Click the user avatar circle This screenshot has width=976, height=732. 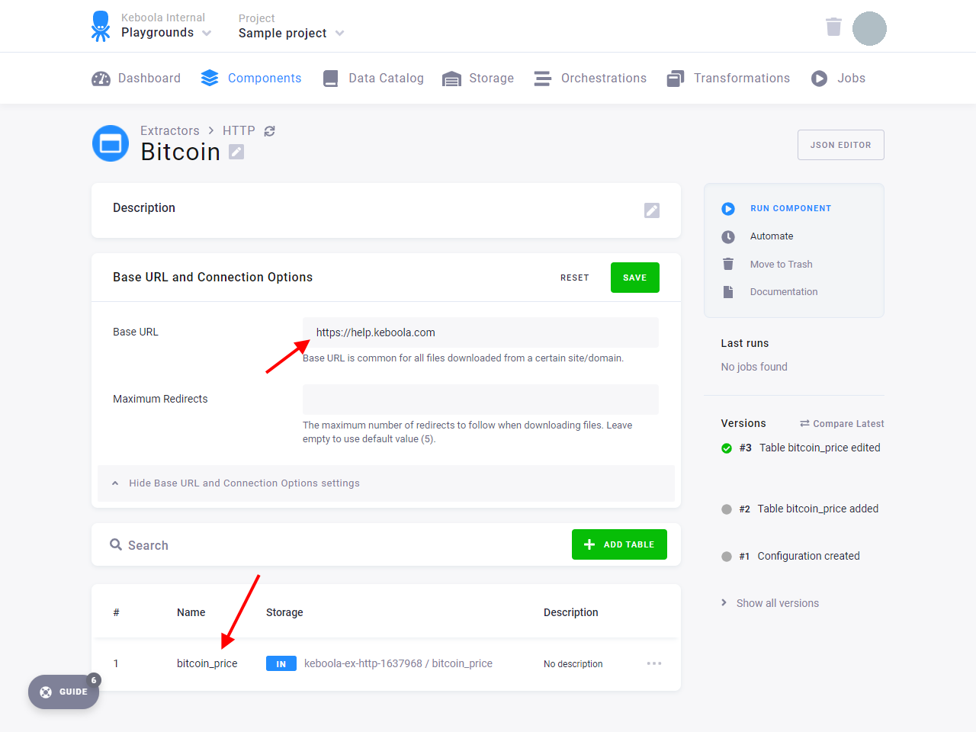click(x=869, y=28)
